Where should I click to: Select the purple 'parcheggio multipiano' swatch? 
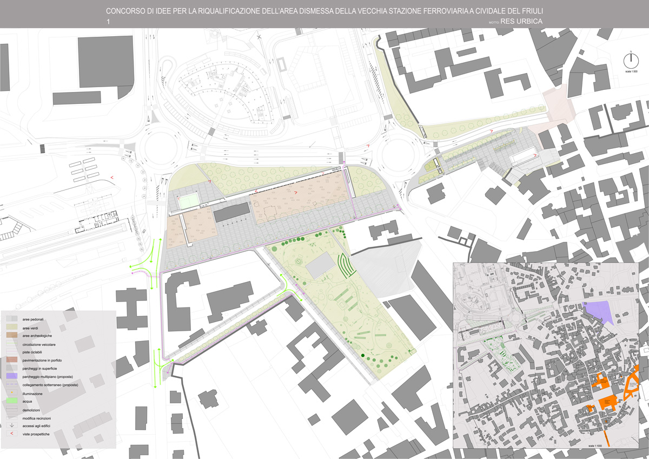pos(12,377)
